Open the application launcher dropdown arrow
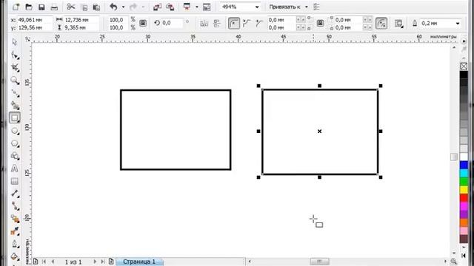Screen dimensions: 474x266 tap(197, 7)
